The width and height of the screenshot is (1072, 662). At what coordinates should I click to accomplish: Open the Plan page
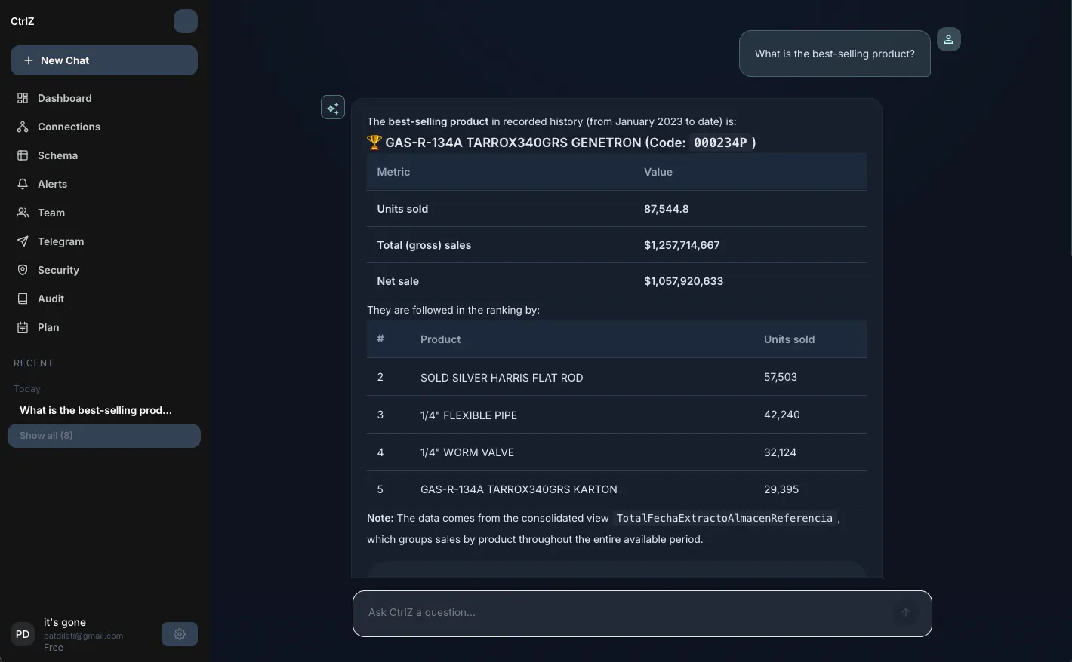[x=104, y=327]
